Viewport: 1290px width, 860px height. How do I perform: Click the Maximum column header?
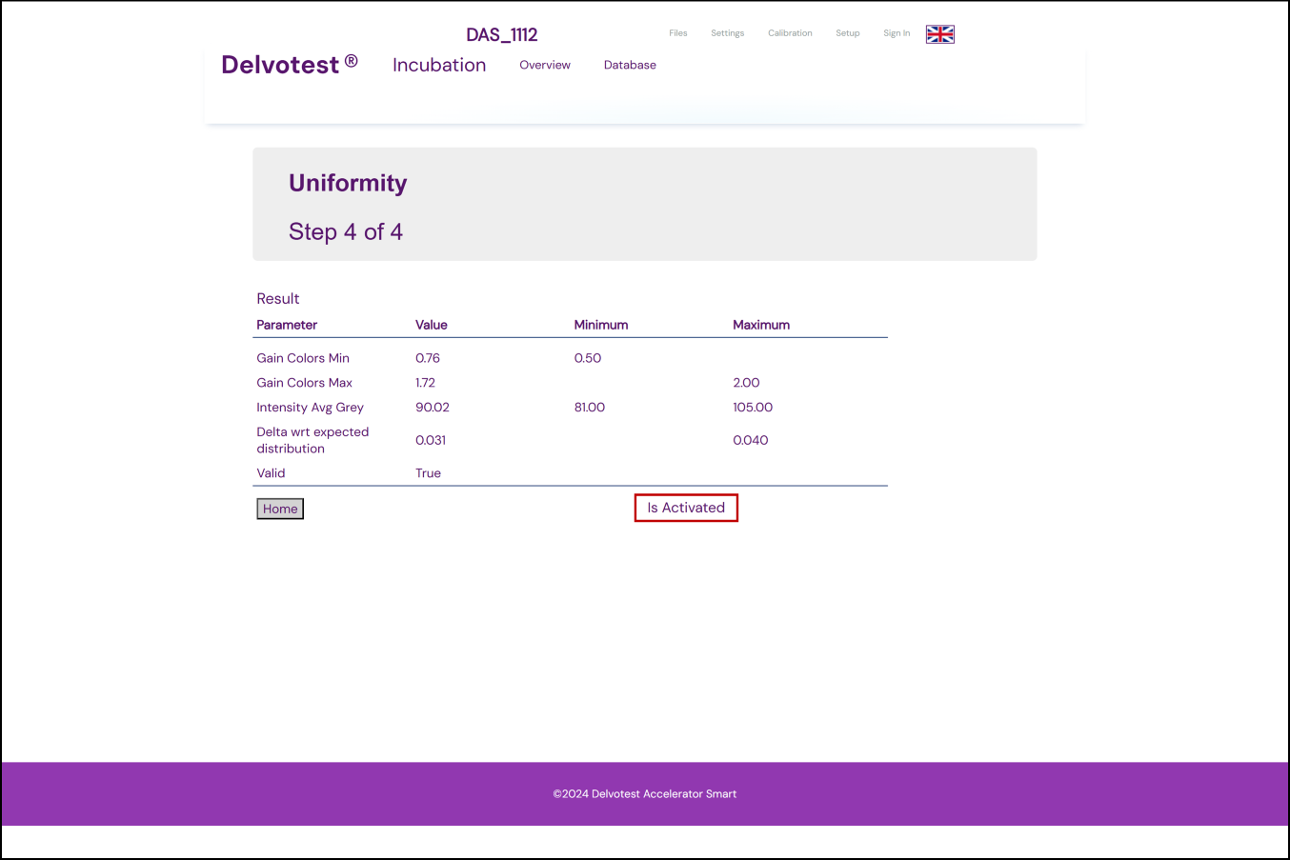click(760, 325)
